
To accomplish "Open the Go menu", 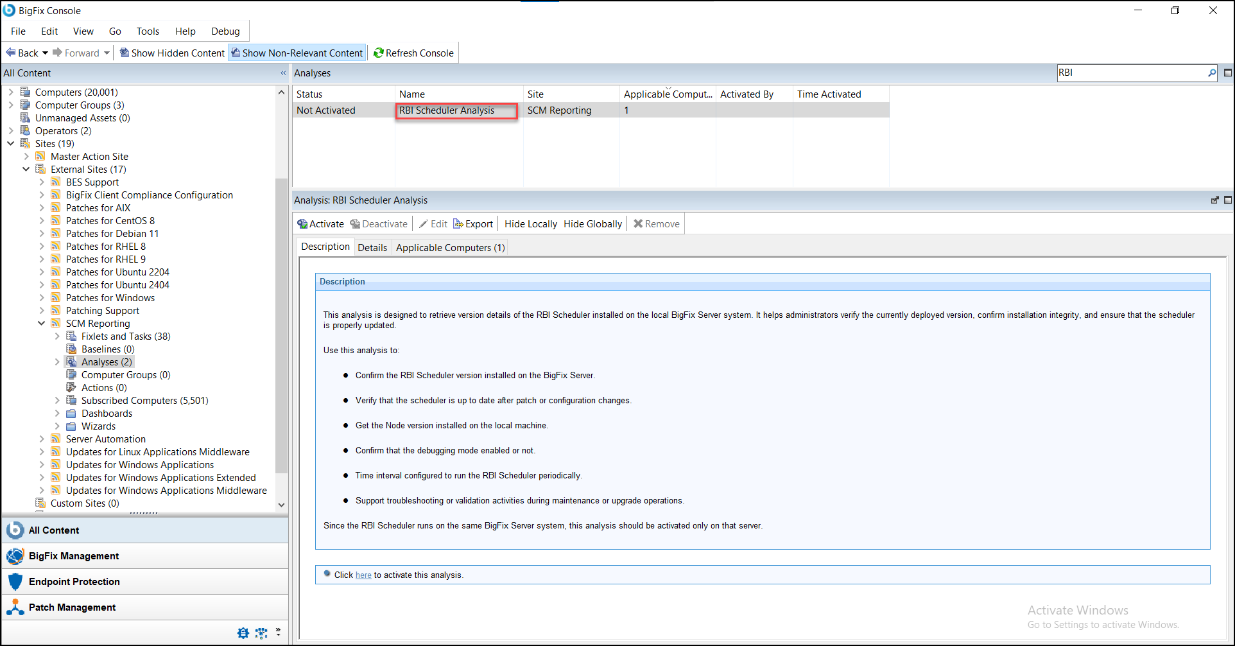I will point(115,31).
